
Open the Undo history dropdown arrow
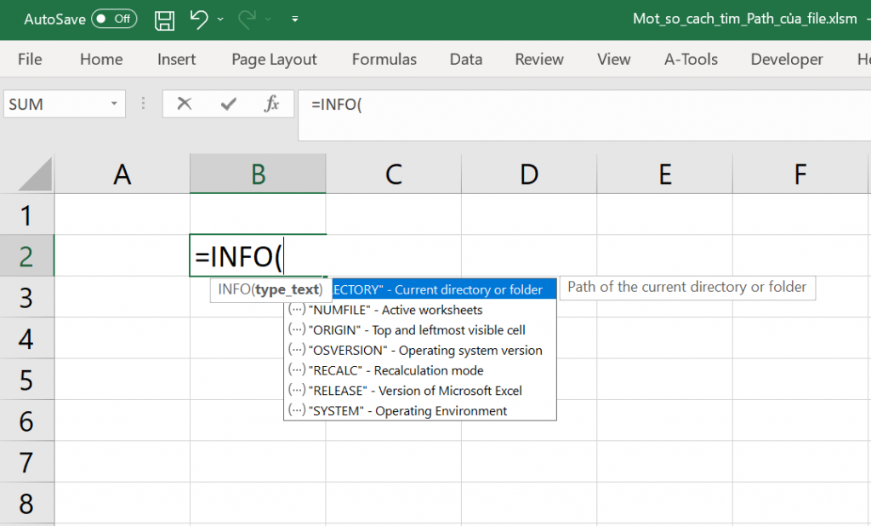pyautogui.click(x=221, y=19)
